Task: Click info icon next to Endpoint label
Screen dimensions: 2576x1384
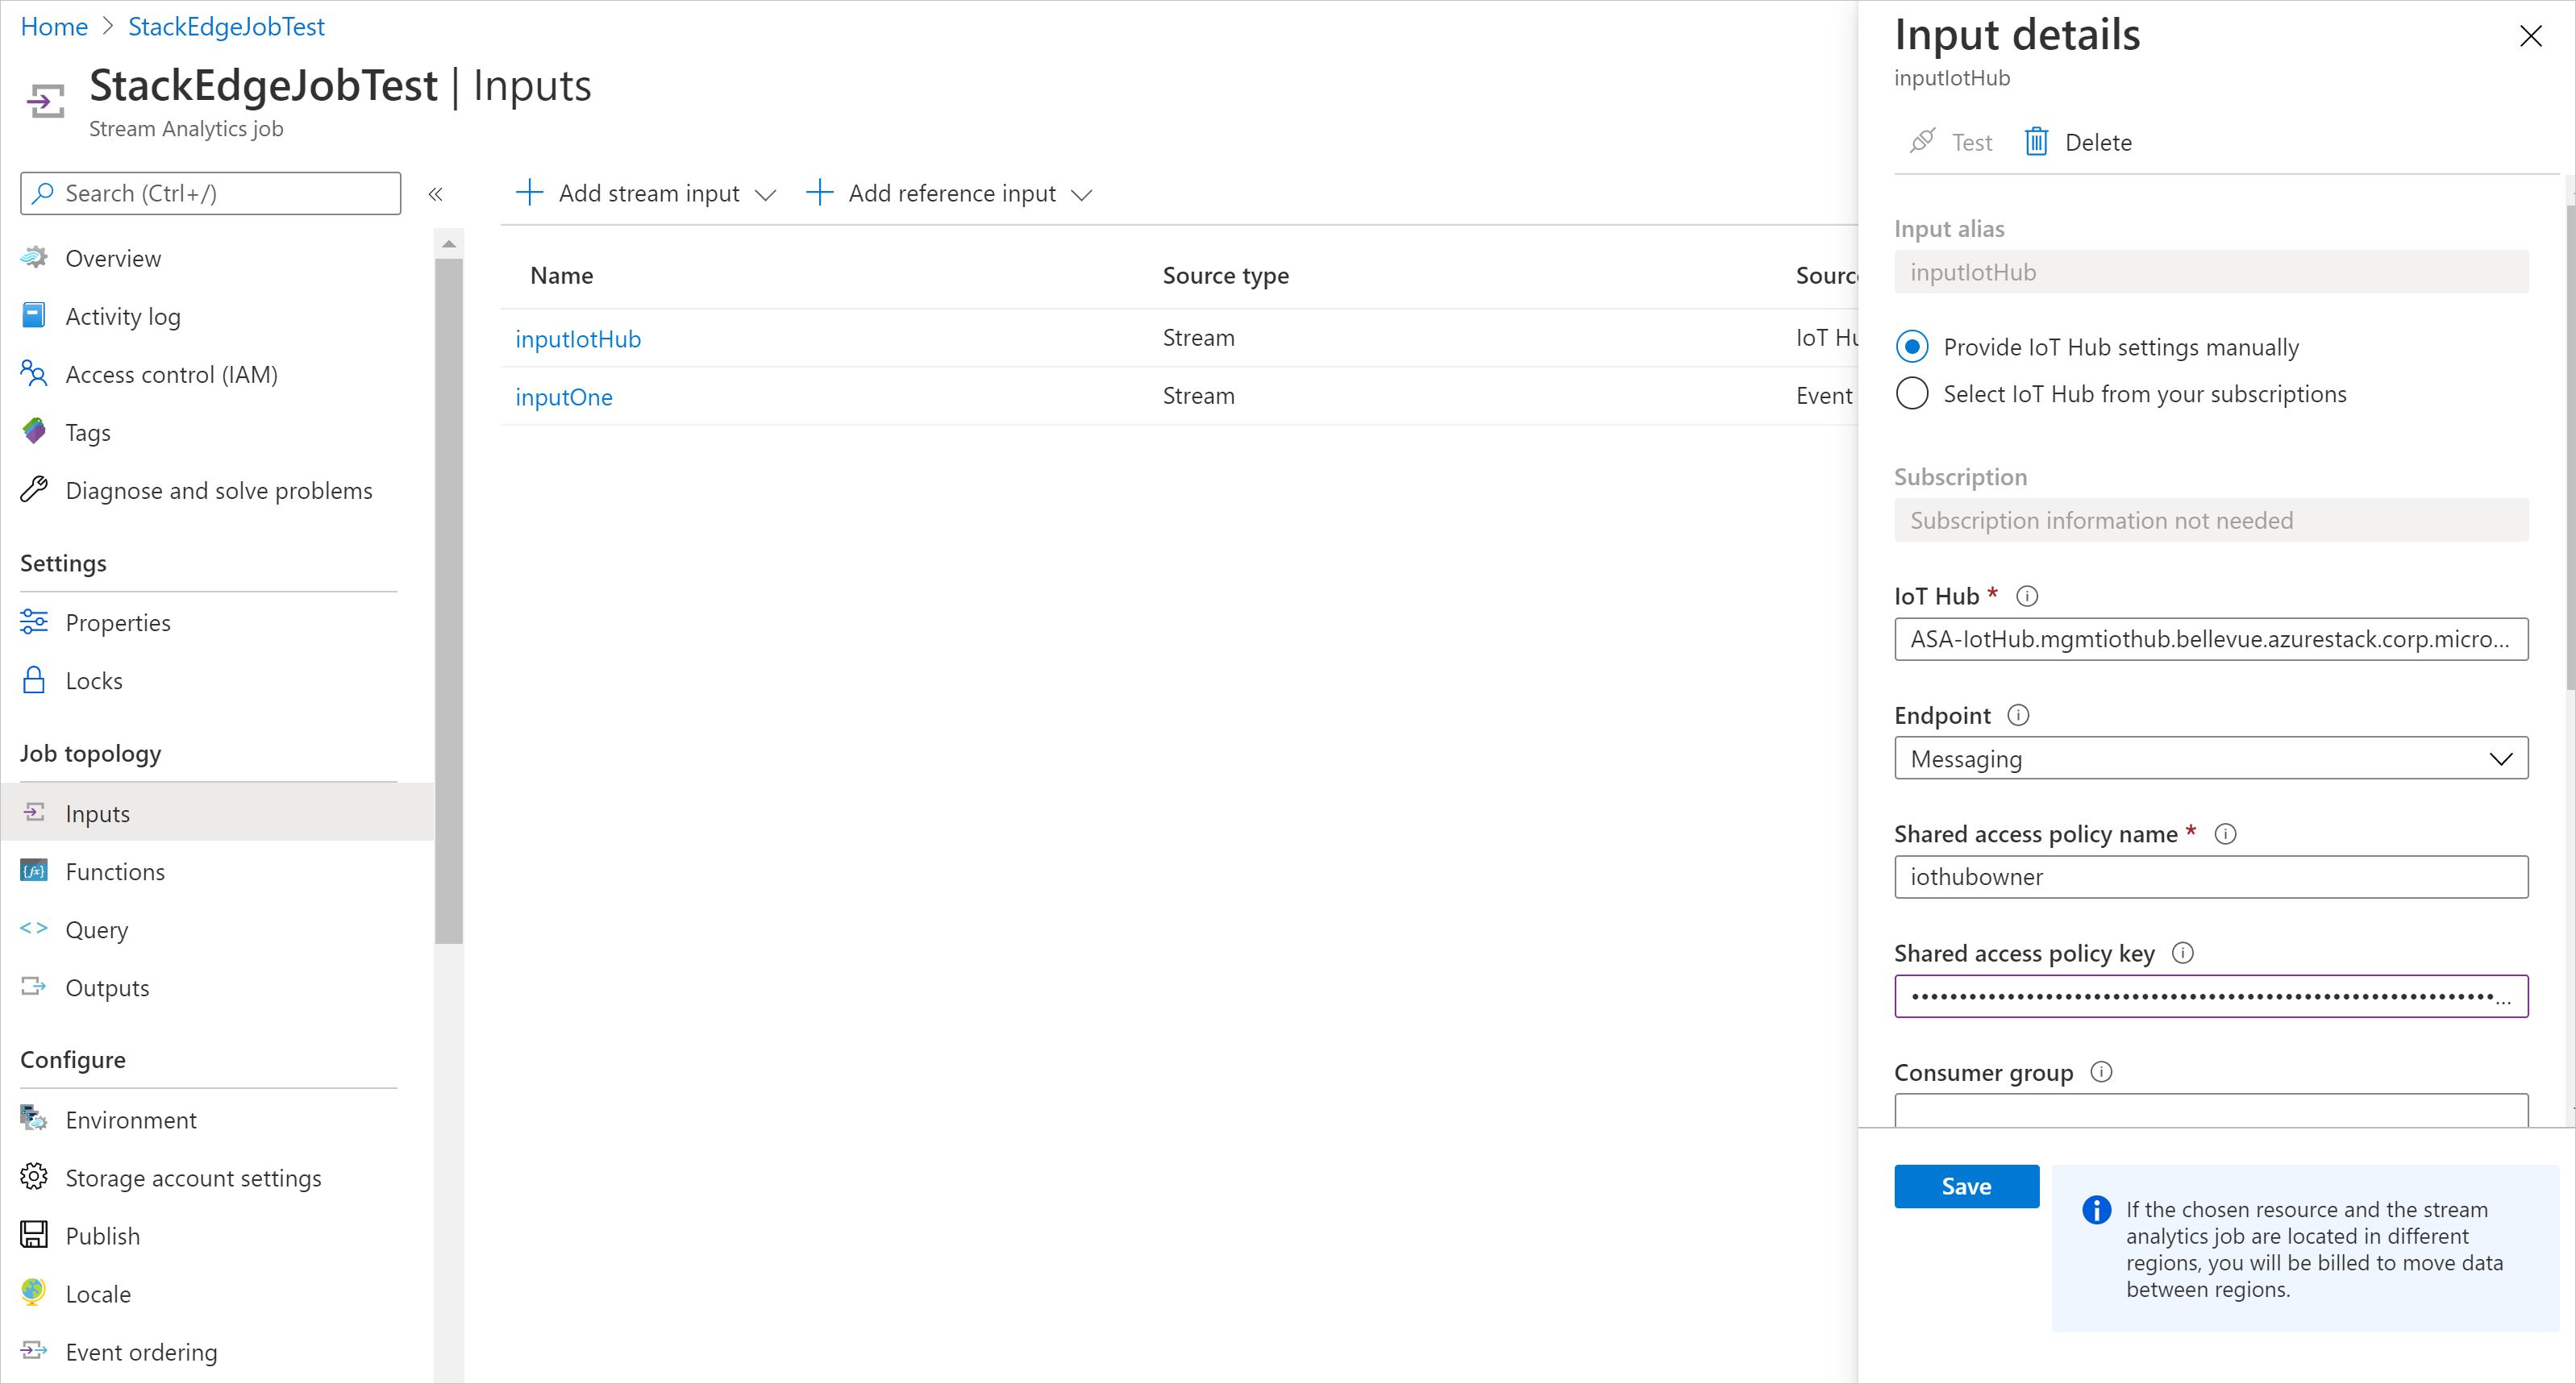Action: point(2018,715)
